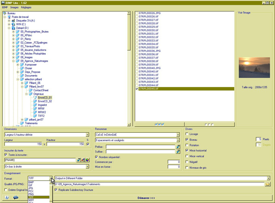275x203 pixels.
Task: Select file 07RPL00036.JPG in the list
Action: click(x=150, y=51)
